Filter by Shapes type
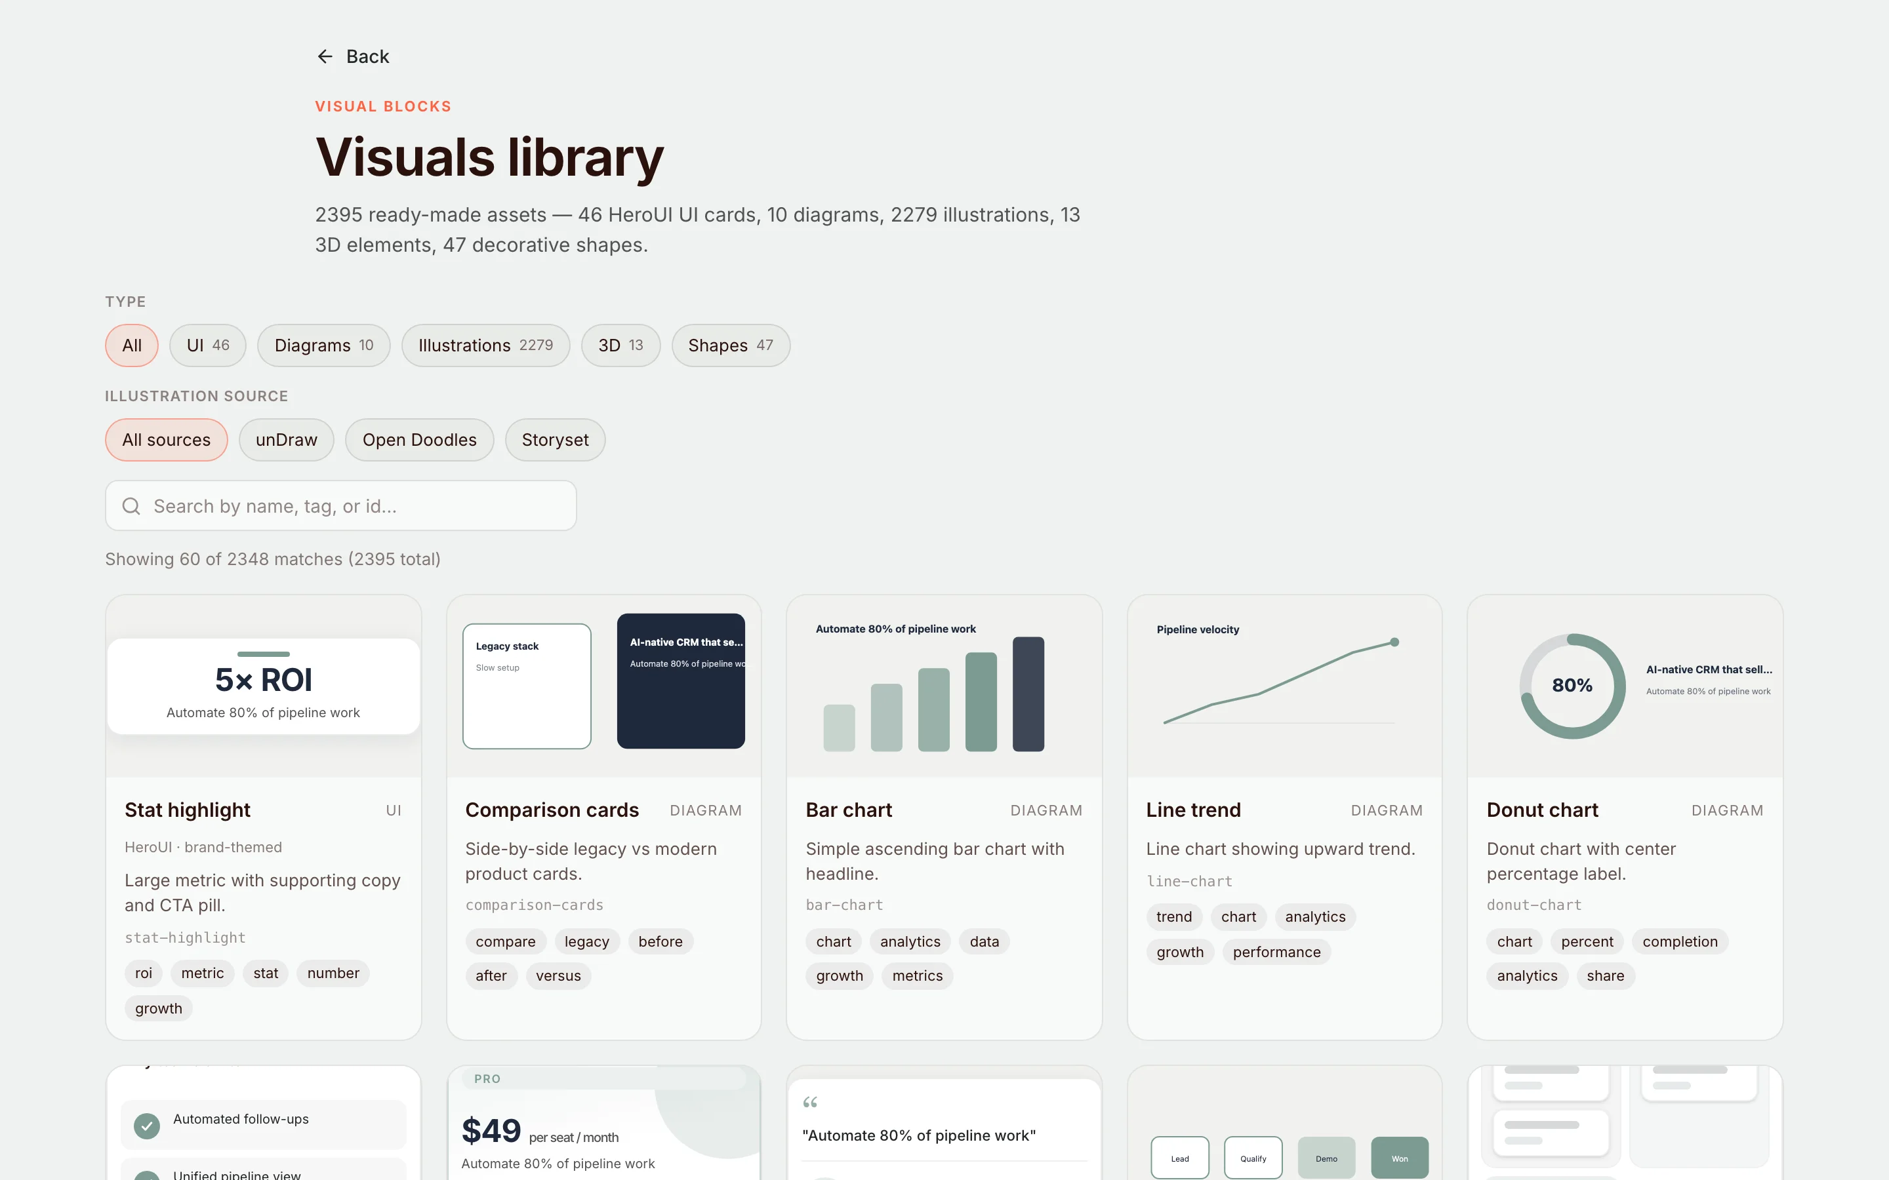 [731, 345]
